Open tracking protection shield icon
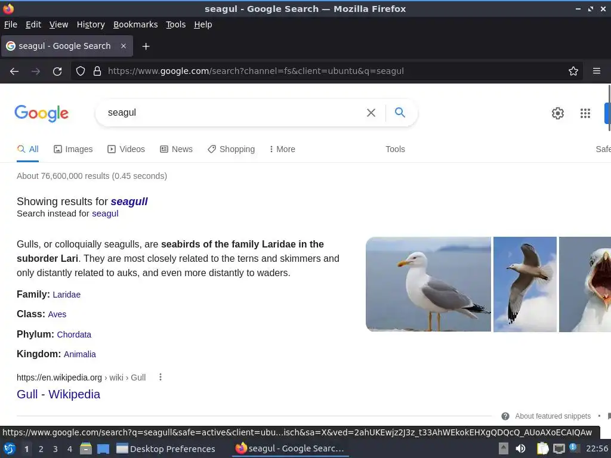The width and height of the screenshot is (611, 458). pos(81,71)
